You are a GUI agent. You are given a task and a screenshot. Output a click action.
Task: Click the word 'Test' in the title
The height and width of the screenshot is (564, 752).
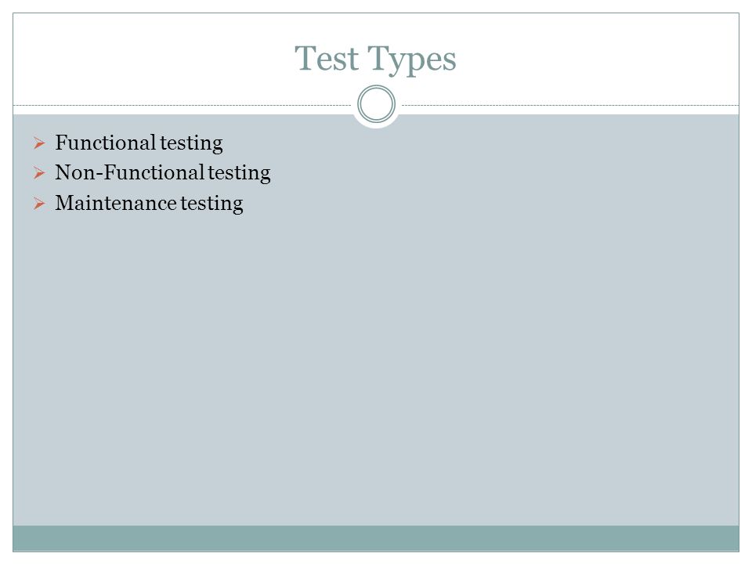(x=327, y=59)
